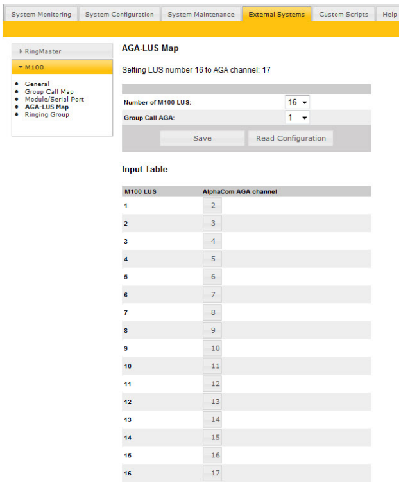
Task: Open the Help tab
Action: 389,15
